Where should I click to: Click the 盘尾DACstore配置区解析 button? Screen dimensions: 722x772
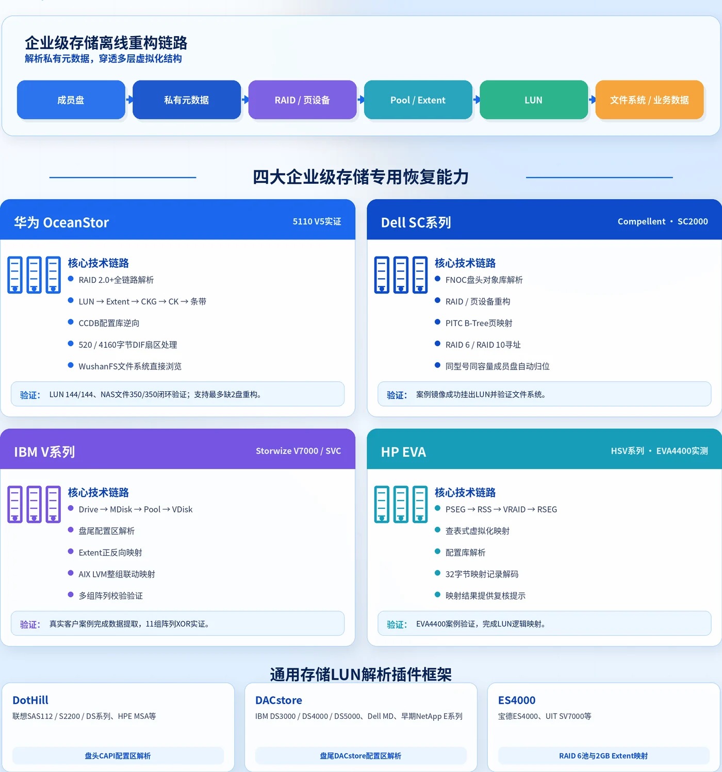tap(360, 756)
